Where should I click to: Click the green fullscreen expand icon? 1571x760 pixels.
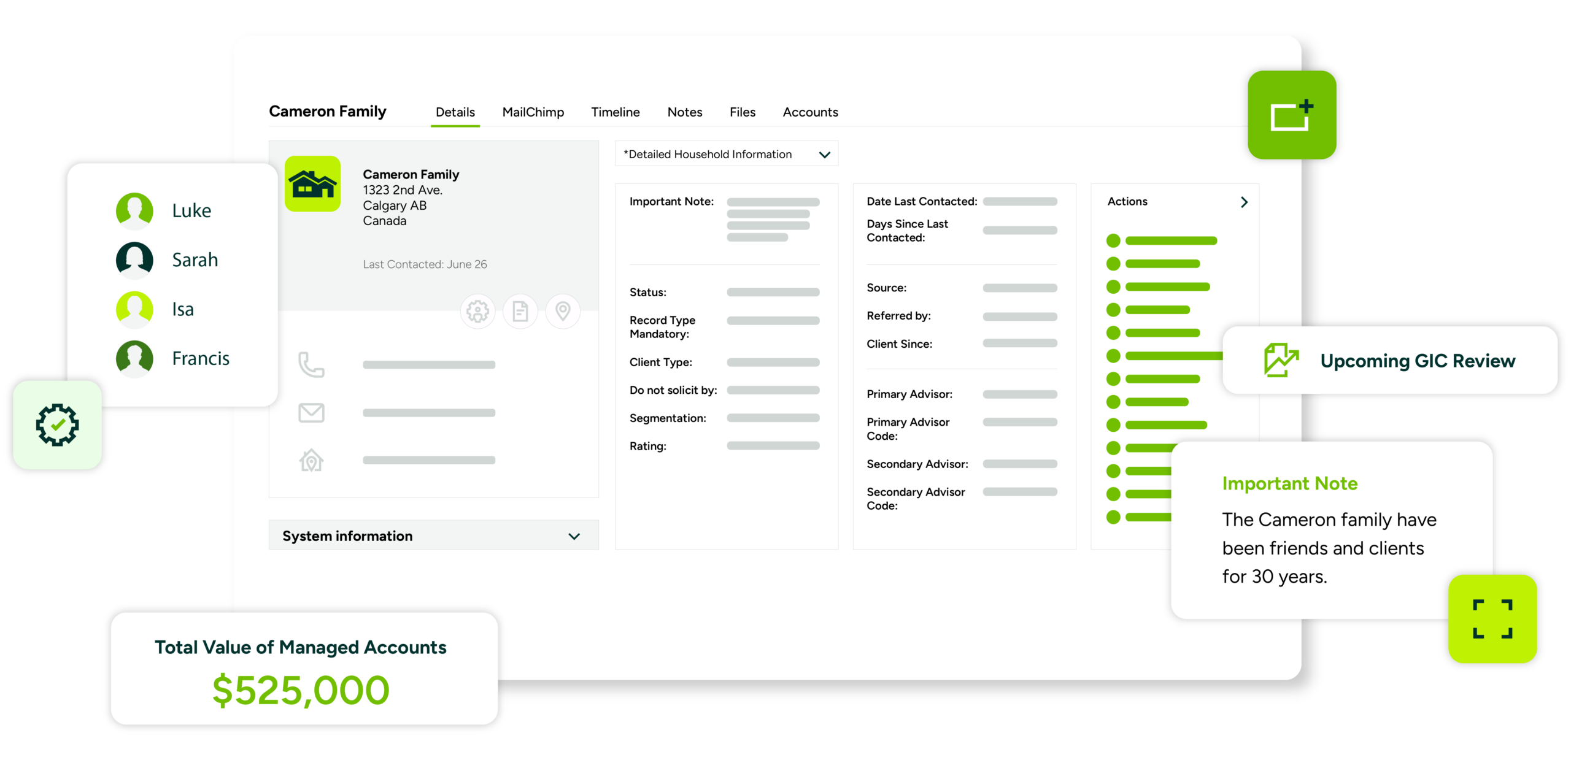tap(1492, 618)
